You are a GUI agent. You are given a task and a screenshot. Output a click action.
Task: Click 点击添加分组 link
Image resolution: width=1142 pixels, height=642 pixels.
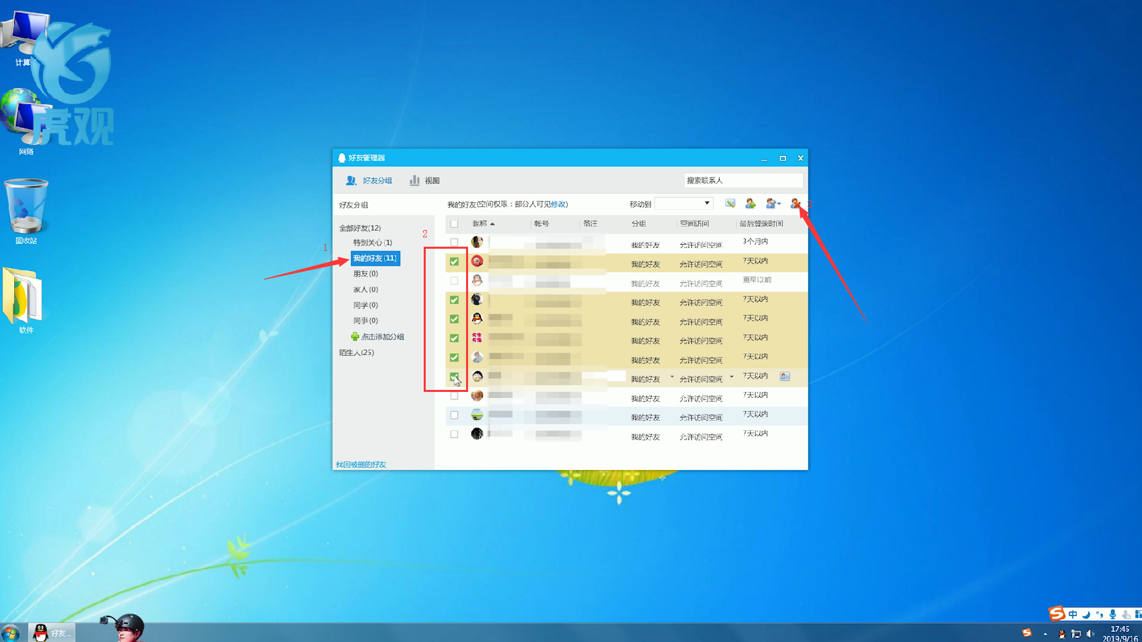[x=383, y=337]
